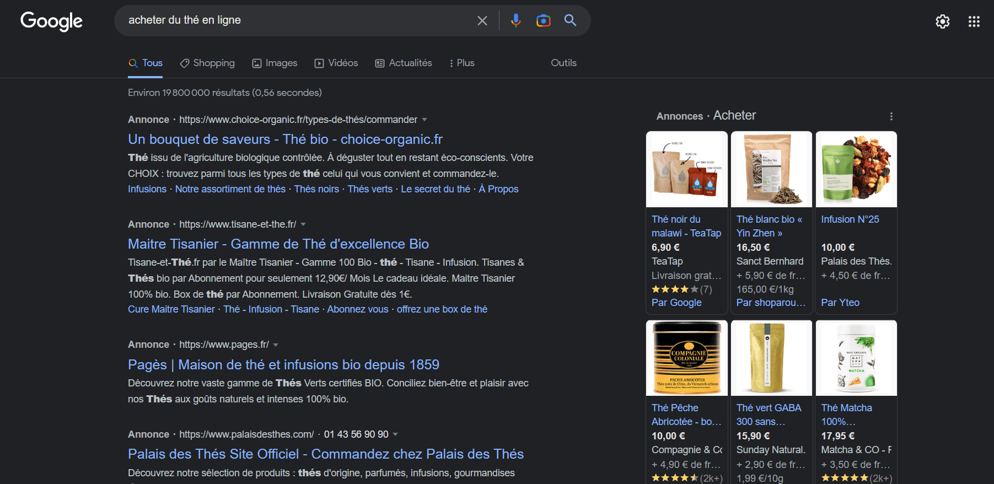Follow 'Thé - Infusion - Tisane' sitelink
This screenshot has width=994, height=484.
pyautogui.click(x=271, y=309)
